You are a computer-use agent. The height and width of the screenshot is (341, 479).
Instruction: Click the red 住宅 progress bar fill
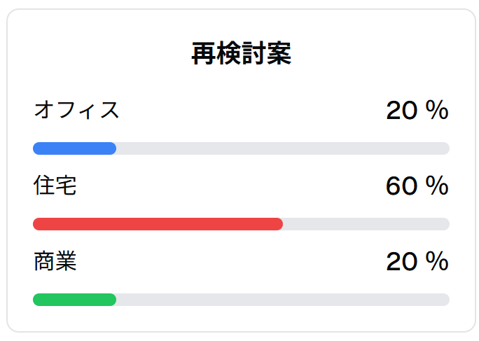[x=158, y=224]
